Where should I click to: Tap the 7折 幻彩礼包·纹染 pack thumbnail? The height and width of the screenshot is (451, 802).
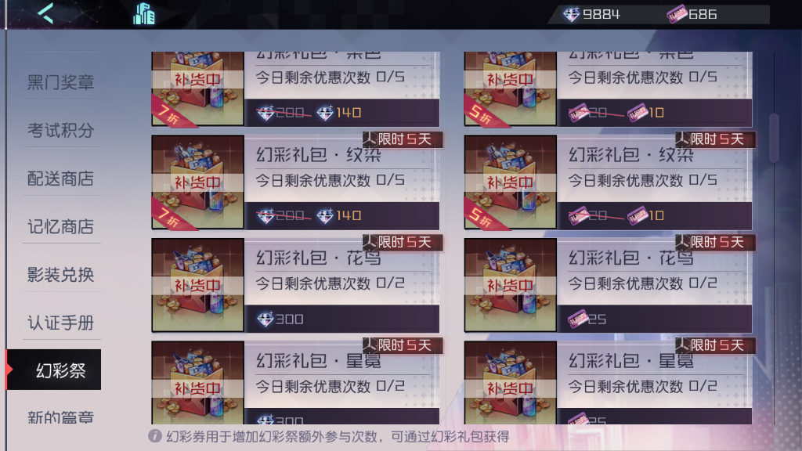tap(198, 182)
